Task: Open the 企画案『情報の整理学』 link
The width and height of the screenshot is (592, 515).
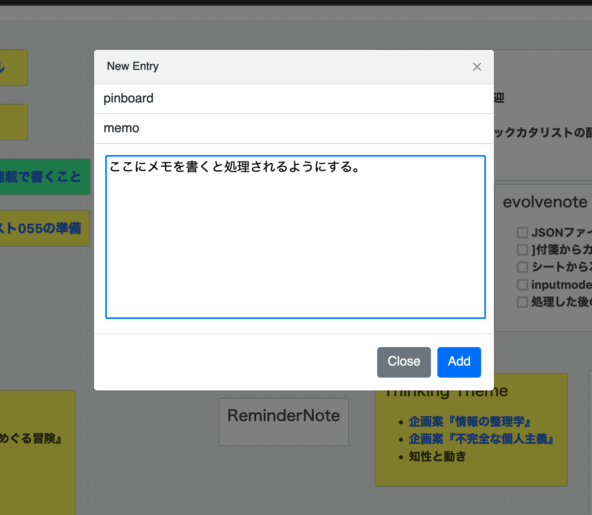Action: [469, 422]
